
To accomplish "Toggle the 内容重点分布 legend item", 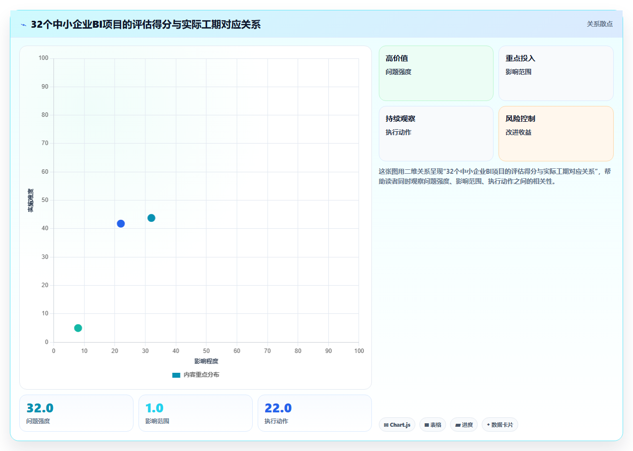I will (x=196, y=375).
